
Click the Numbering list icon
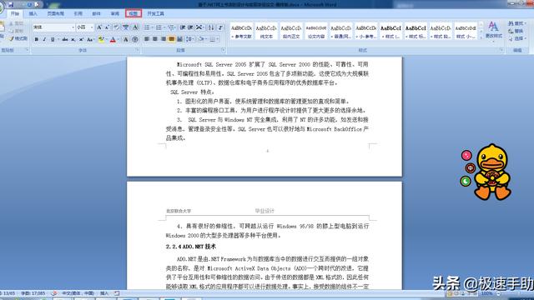159,27
